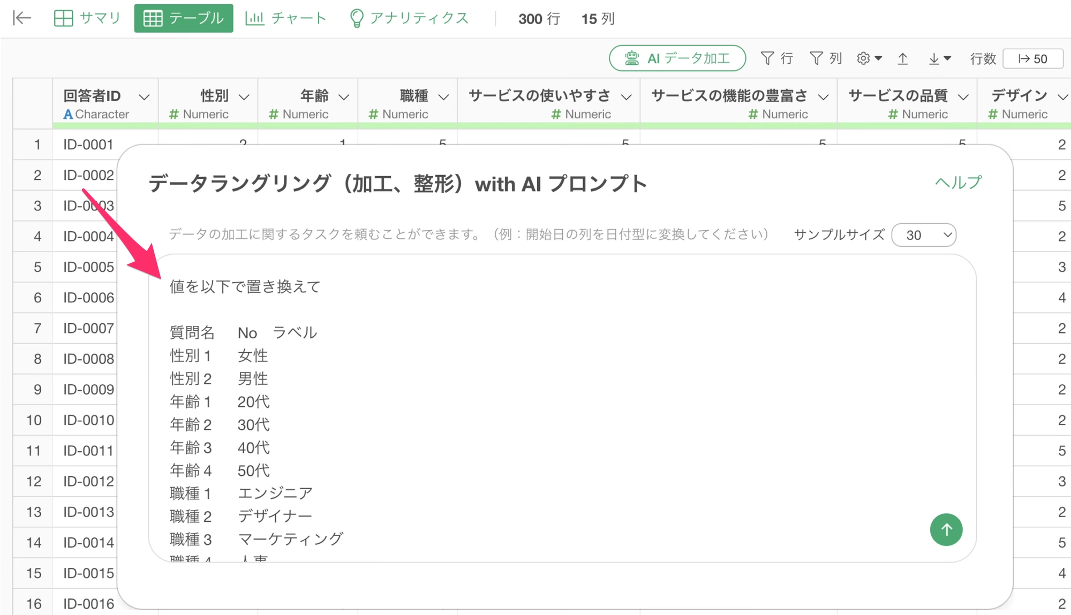1071x615 pixels.
Task: Click the 行数 input field
Action: (1032, 58)
